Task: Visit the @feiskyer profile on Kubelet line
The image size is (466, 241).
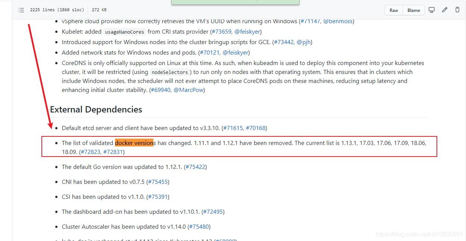Action: coord(247,32)
